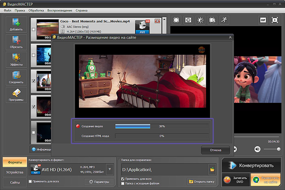Click the Создание HTML-кода progress bar
The image size is (285, 190).
tap(162, 136)
